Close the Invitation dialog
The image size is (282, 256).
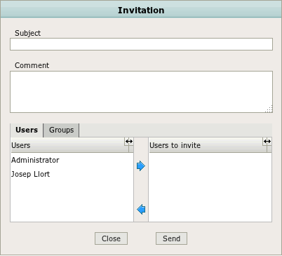pyautogui.click(x=111, y=238)
